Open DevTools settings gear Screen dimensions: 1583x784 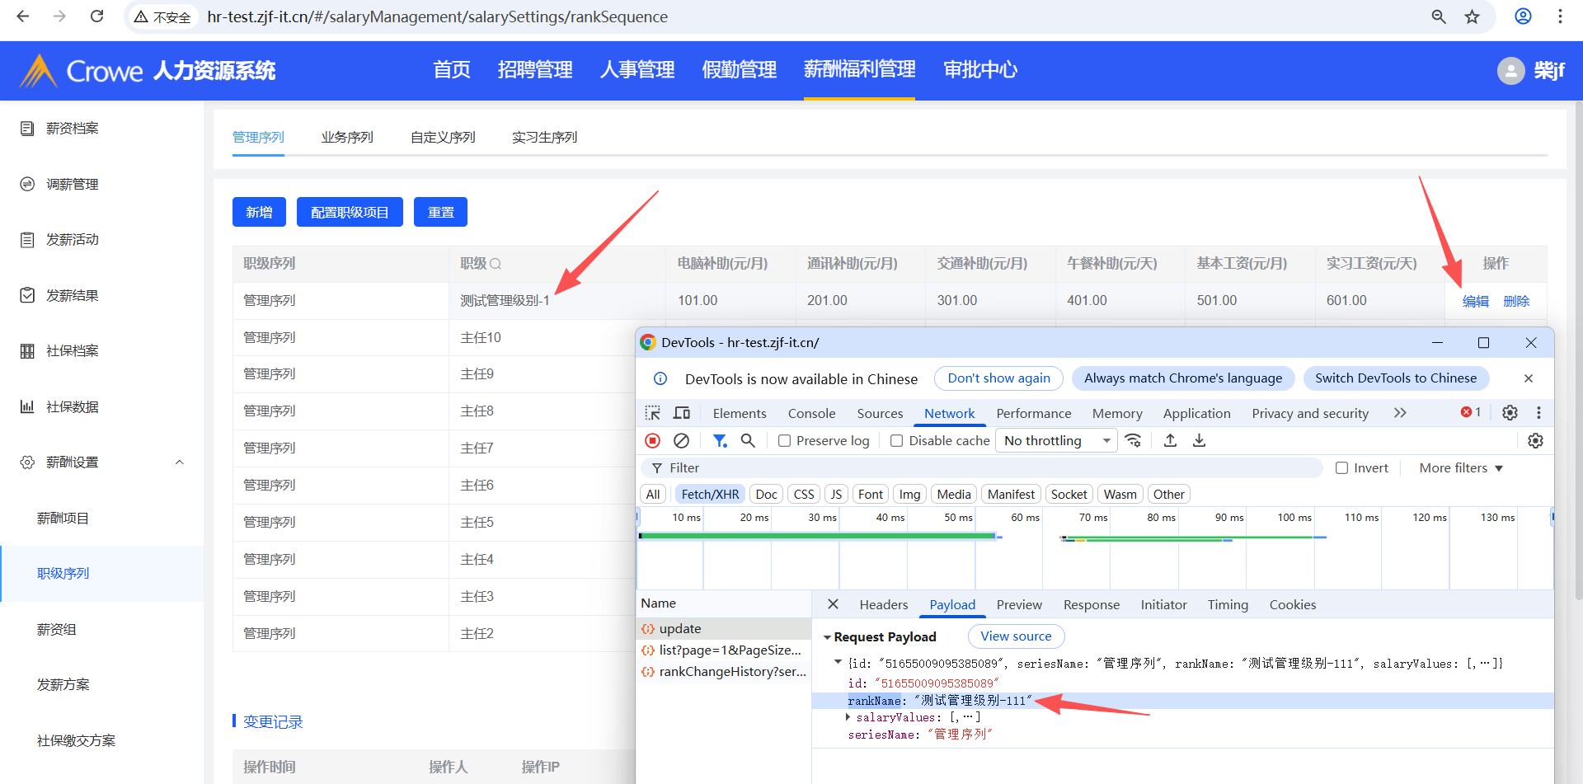1510,413
